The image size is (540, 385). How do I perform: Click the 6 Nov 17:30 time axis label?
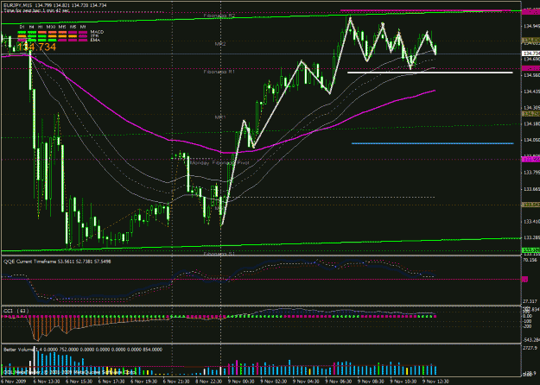point(111,382)
